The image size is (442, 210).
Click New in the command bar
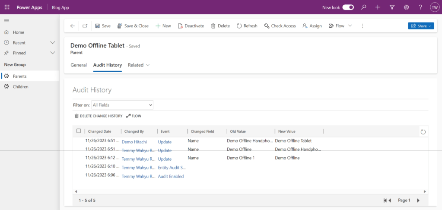163,26
